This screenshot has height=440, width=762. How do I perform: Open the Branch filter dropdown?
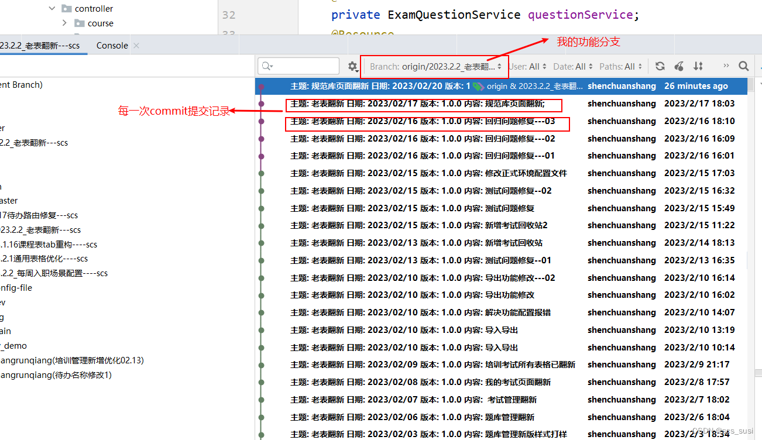pos(435,67)
